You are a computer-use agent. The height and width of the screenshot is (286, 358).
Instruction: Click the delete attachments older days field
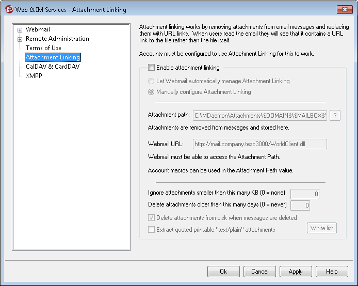[300, 205]
